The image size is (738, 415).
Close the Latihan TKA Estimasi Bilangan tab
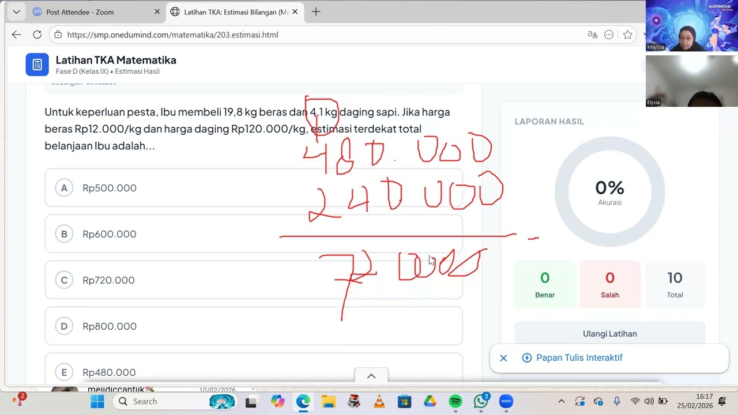(x=295, y=12)
